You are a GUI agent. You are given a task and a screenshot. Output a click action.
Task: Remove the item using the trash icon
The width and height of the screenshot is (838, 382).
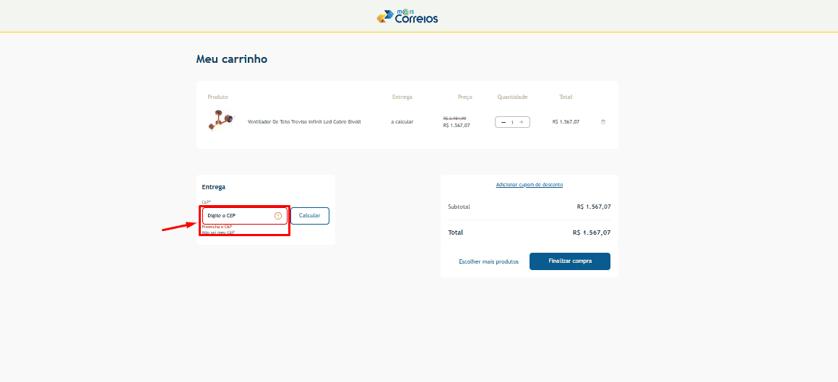(603, 122)
